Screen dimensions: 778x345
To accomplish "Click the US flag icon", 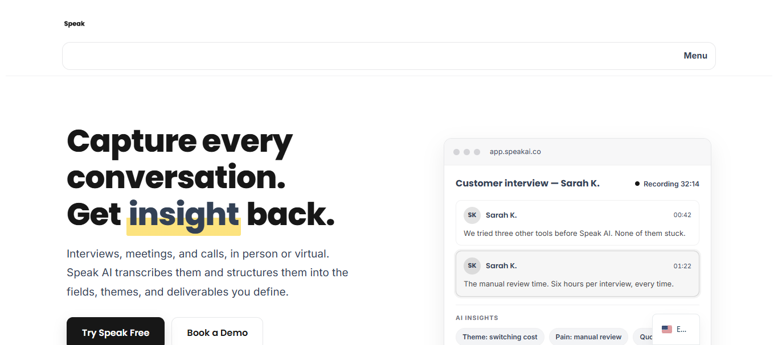I will click(x=667, y=329).
